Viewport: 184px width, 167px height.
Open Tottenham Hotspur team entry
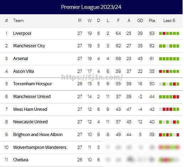click(x=32, y=84)
